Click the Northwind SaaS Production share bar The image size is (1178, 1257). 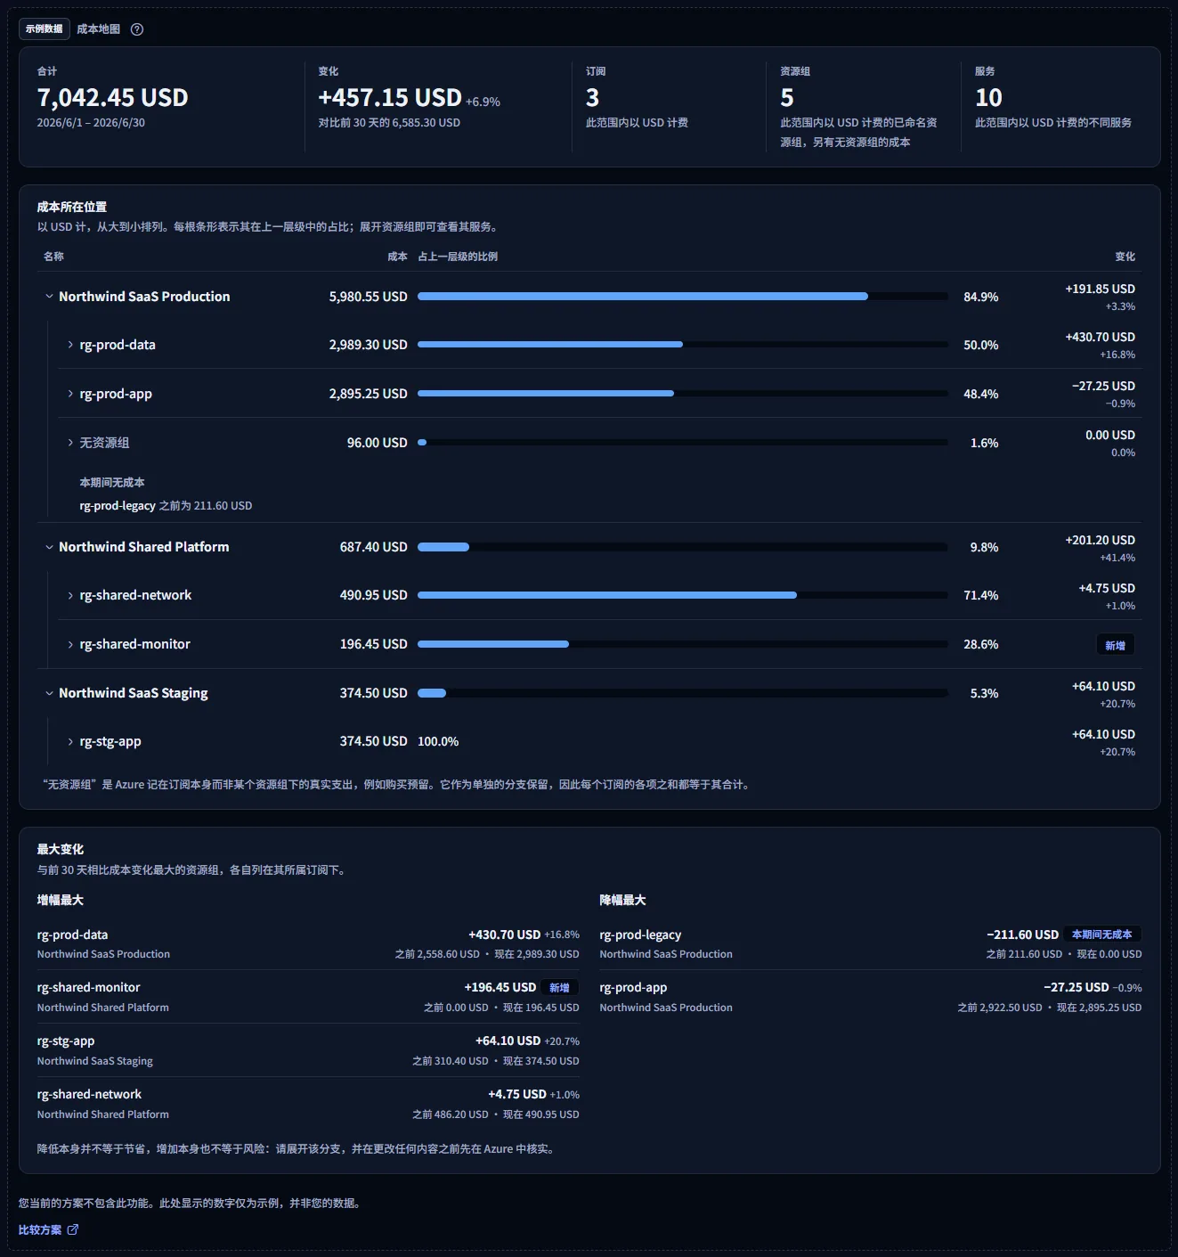point(682,297)
